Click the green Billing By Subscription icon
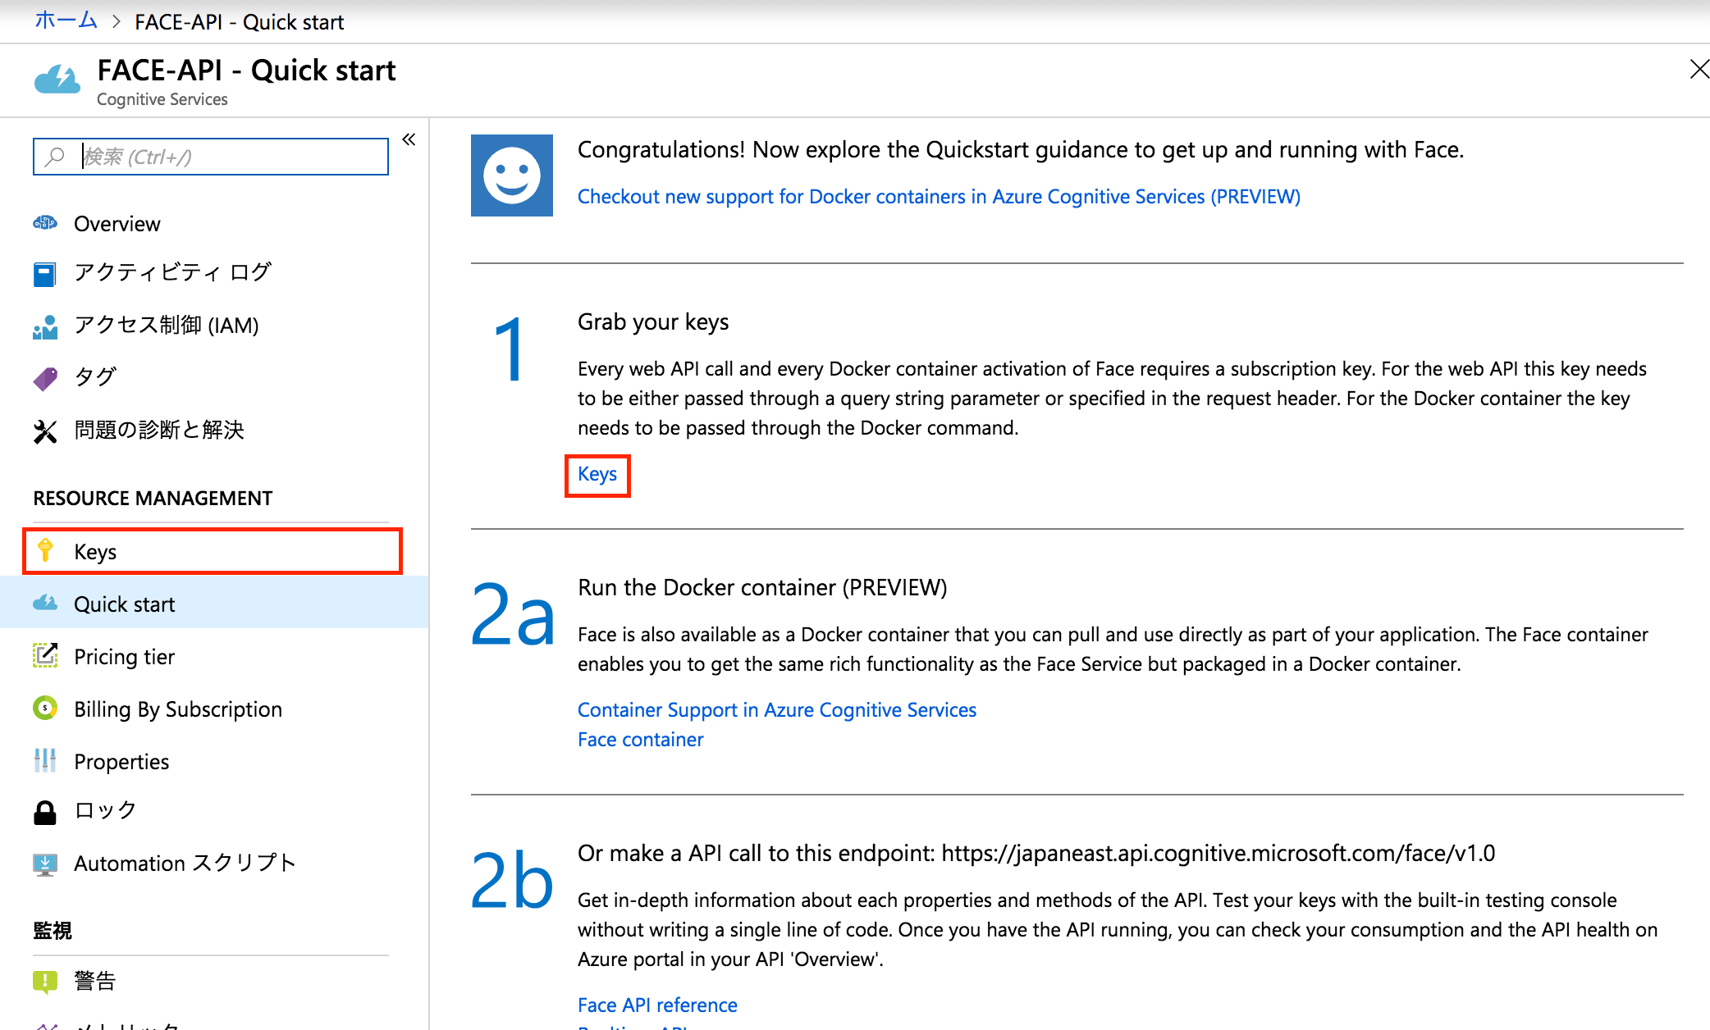 [45, 708]
